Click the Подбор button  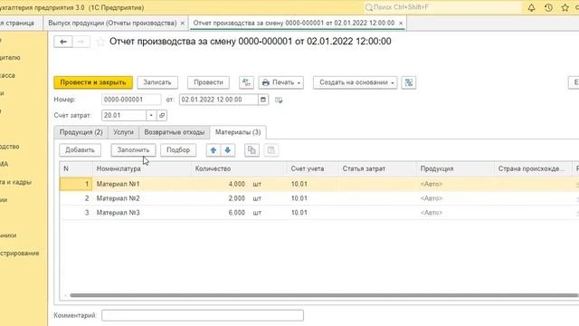point(178,150)
